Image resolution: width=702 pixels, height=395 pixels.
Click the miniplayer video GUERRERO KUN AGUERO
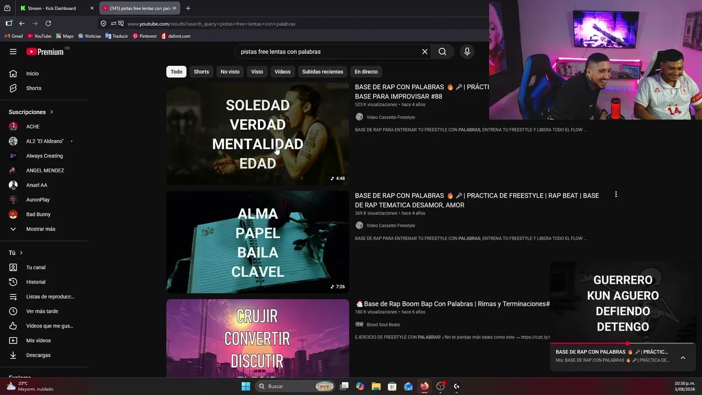pos(622,302)
